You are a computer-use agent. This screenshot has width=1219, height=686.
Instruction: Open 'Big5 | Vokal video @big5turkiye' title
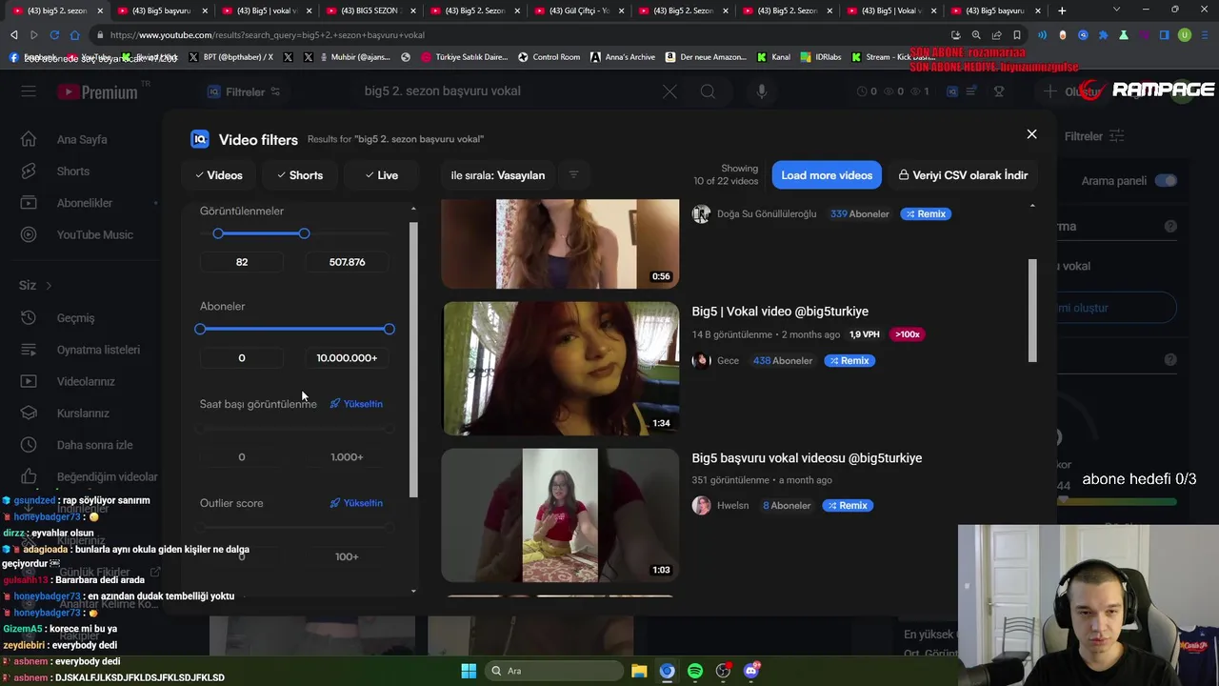click(780, 312)
